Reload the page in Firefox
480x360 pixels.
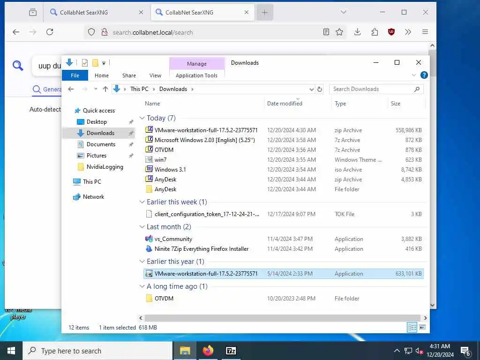tap(50, 32)
